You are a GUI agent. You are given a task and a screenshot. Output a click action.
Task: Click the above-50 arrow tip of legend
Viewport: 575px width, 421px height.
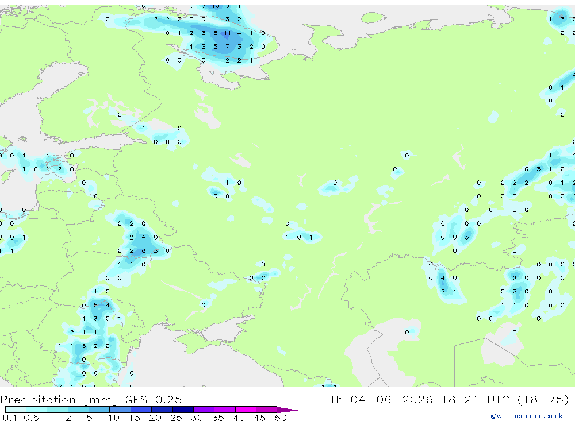pos(288,410)
